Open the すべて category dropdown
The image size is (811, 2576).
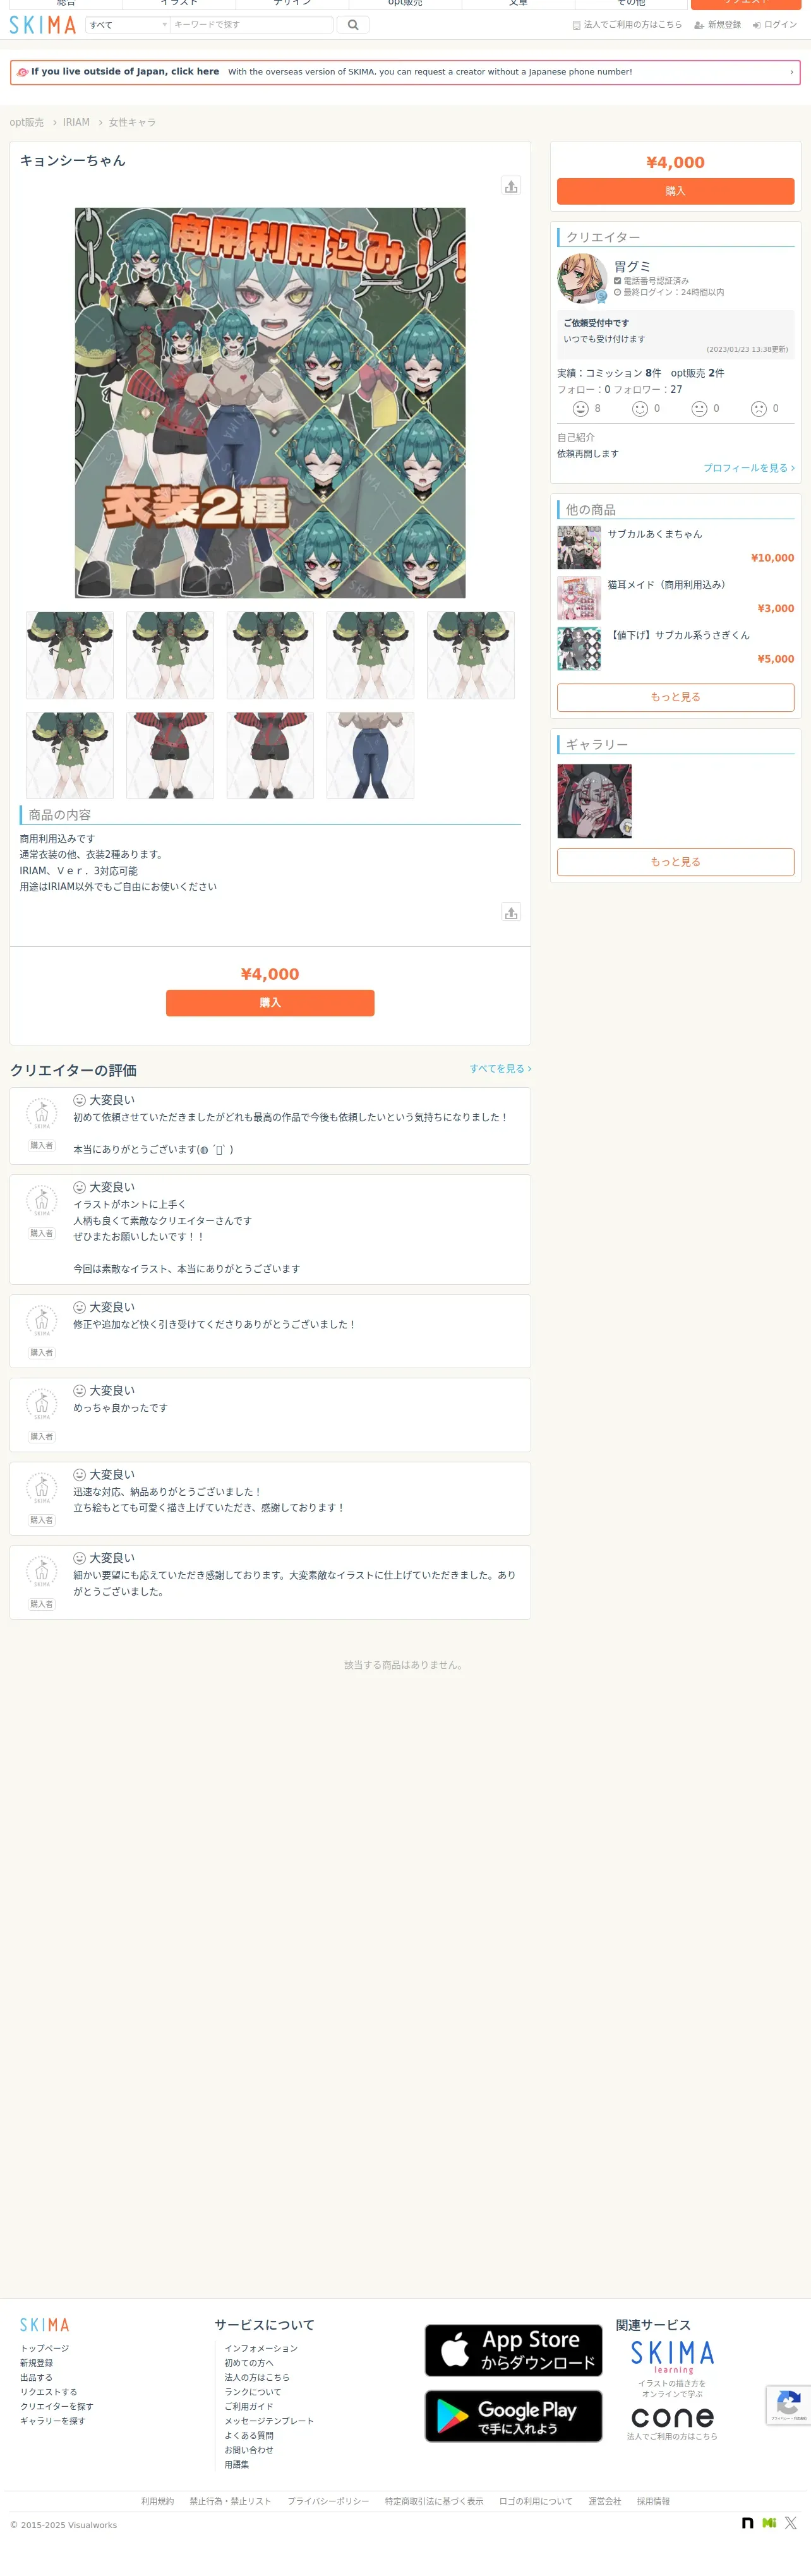pyautogui.click(x=128, y=25)
